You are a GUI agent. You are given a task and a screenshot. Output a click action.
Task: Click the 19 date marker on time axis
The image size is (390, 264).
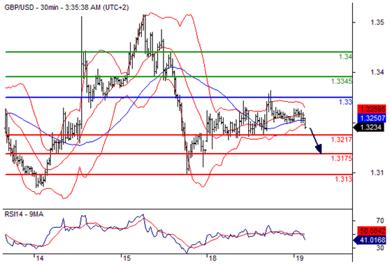point(299,258)
